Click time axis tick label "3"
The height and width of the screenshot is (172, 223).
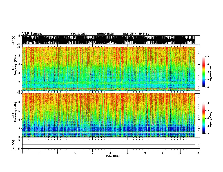pyautogui.click(x=75, y=153)
